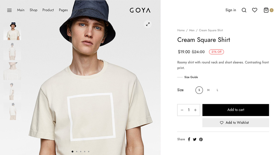Open the wishlist heart icon in header
The width and height of the screenshot is (280, 155).
click(x=254, y=10)
